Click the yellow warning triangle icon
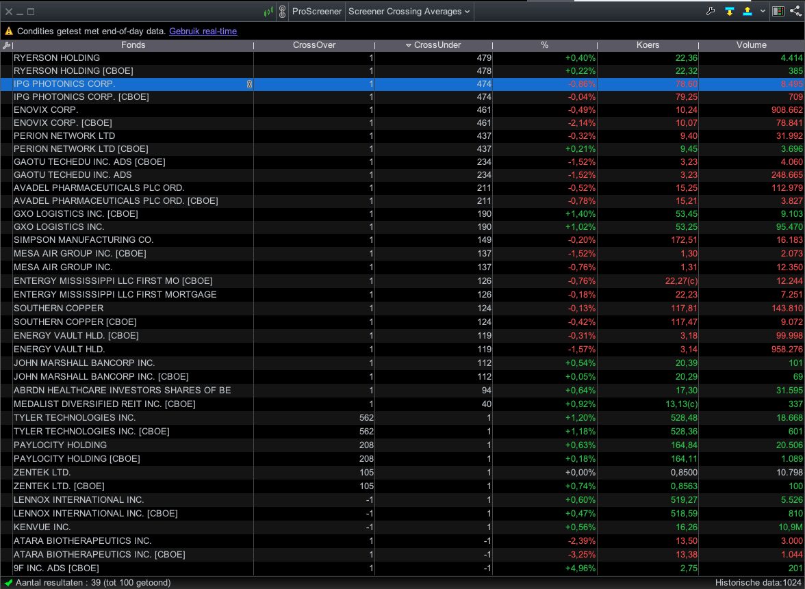The image size is (805, 589). click(9, 31)
